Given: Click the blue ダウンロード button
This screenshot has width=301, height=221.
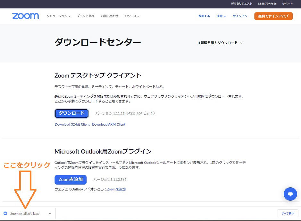Looking at the screenshot, I should click(x=71, y=113).
